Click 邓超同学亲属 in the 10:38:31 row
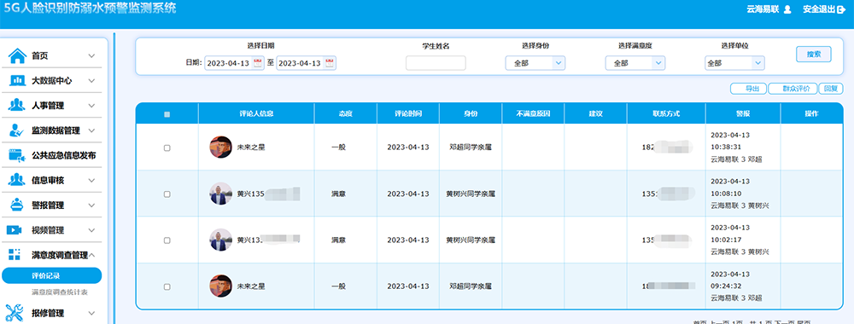 point(471,148)
